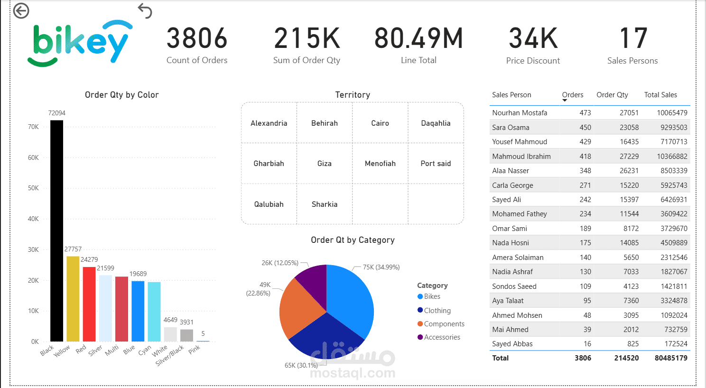Image resolution: width=706 pixels, height=388 pixels.
Task: Select the Sondos Saeed table row
Action: point(590,286)
